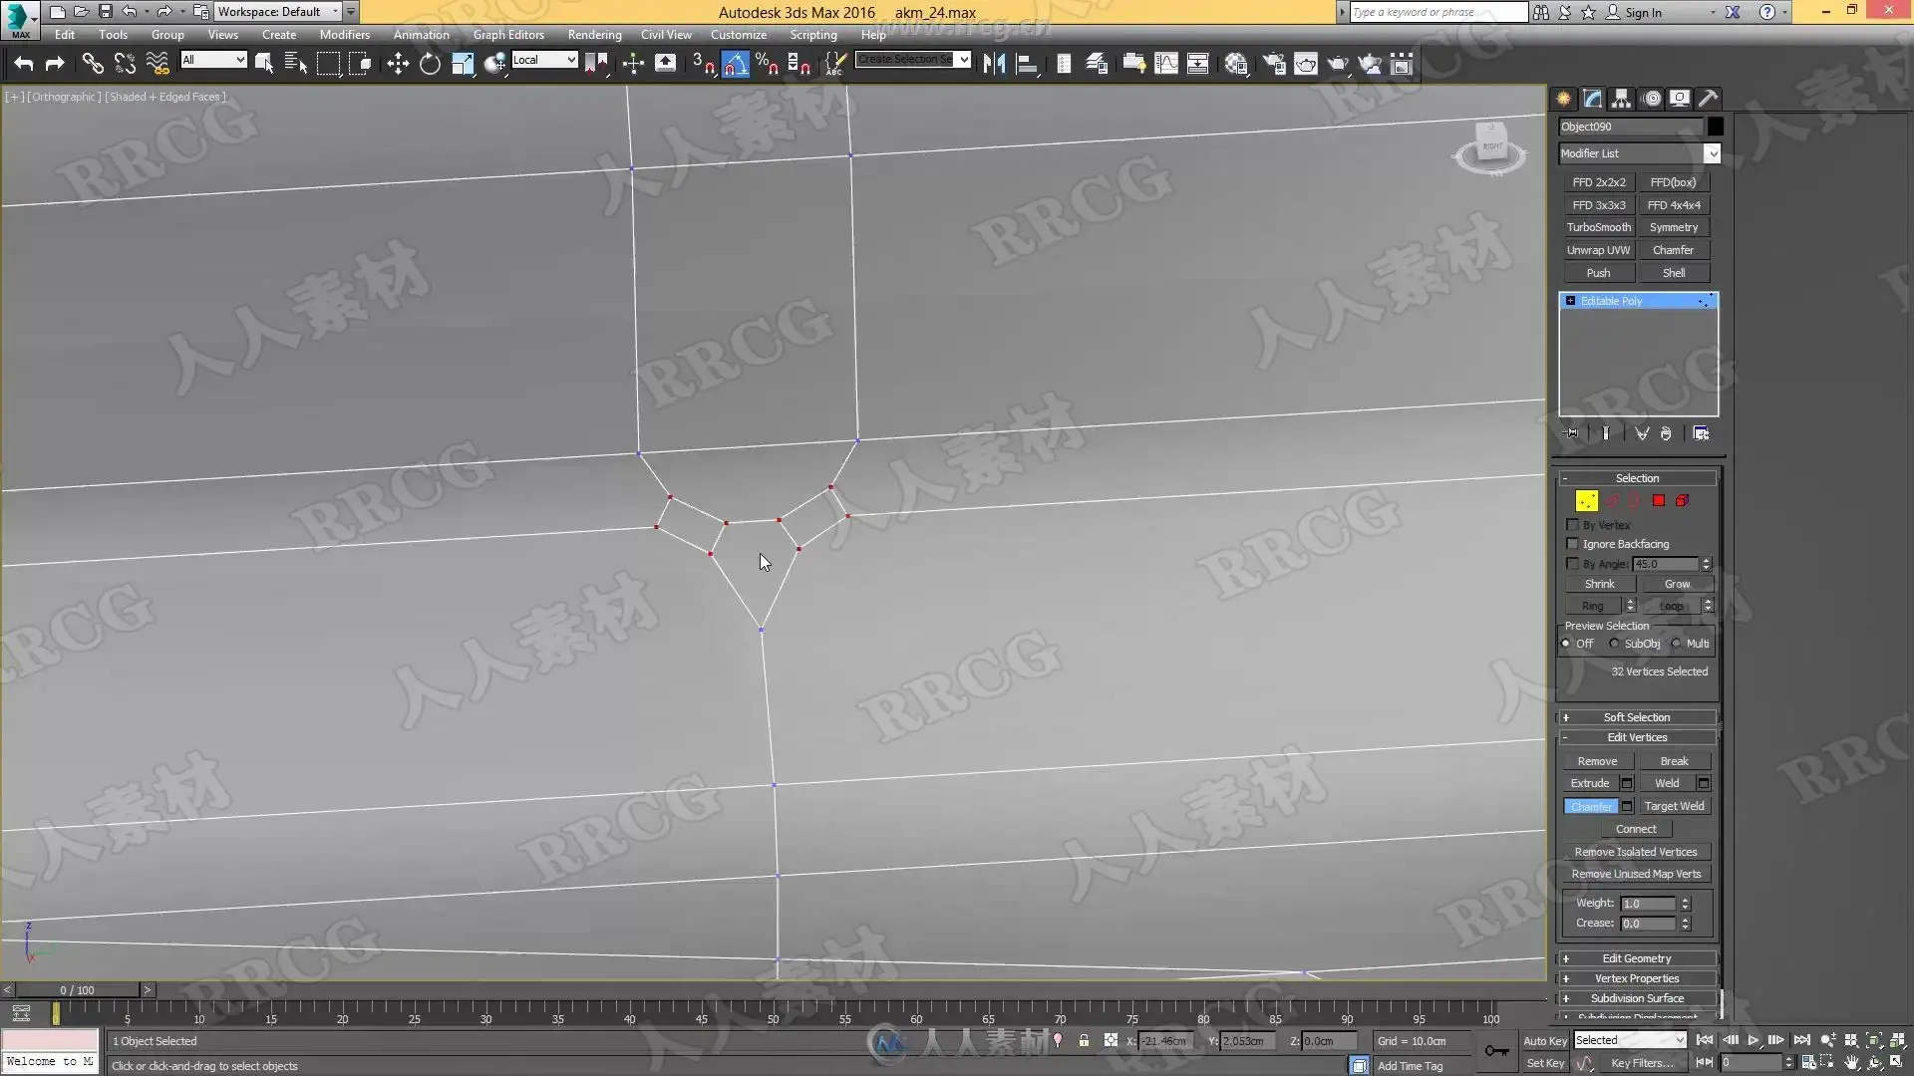Viewport: 1914px width, 1076px height.
Task: Open the Modifier List dropdown
Action: pyautogui.click(x=1712, y=153)
